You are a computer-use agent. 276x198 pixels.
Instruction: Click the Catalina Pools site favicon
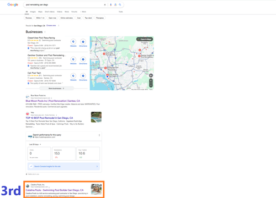click(28, 186)
